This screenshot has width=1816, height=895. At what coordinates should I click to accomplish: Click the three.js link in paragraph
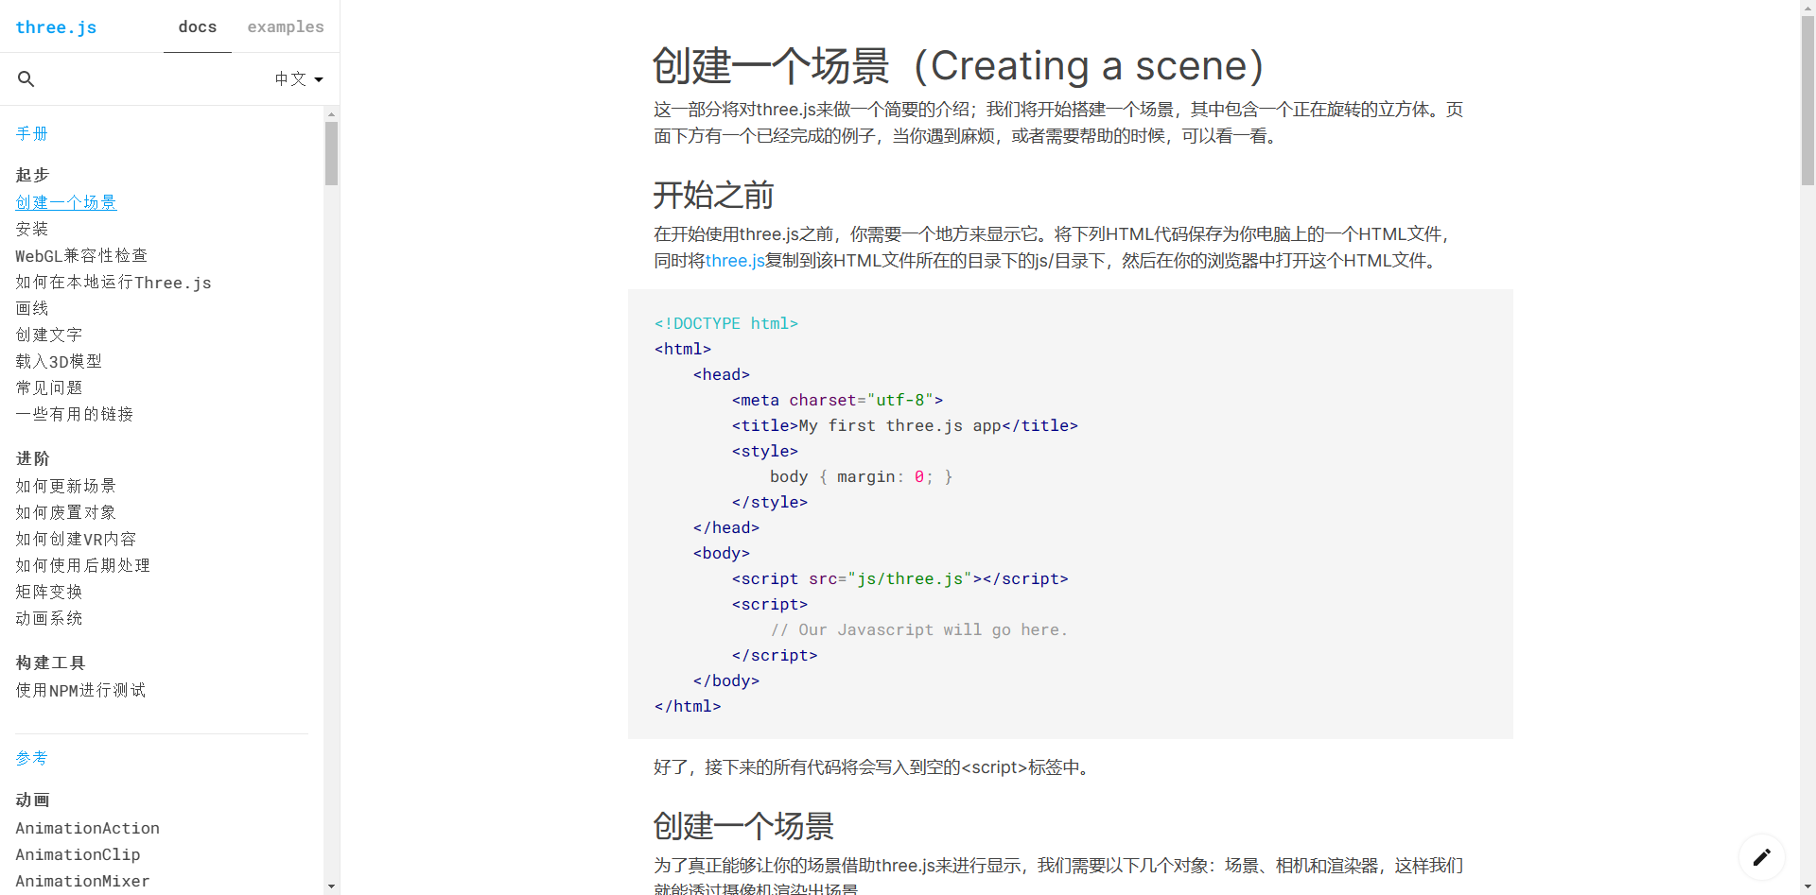pos(735,261)
